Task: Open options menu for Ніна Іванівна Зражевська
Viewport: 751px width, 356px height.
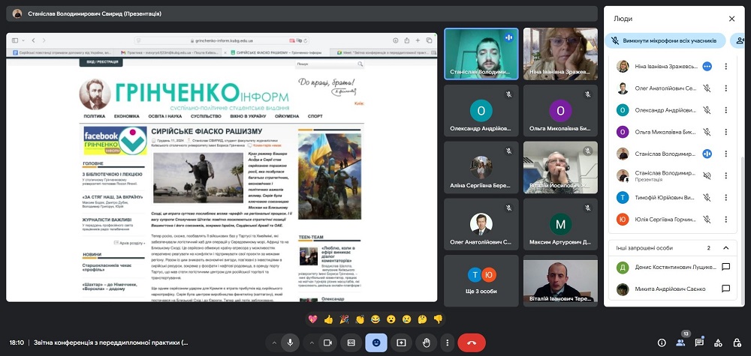Action: coord(725,67)
